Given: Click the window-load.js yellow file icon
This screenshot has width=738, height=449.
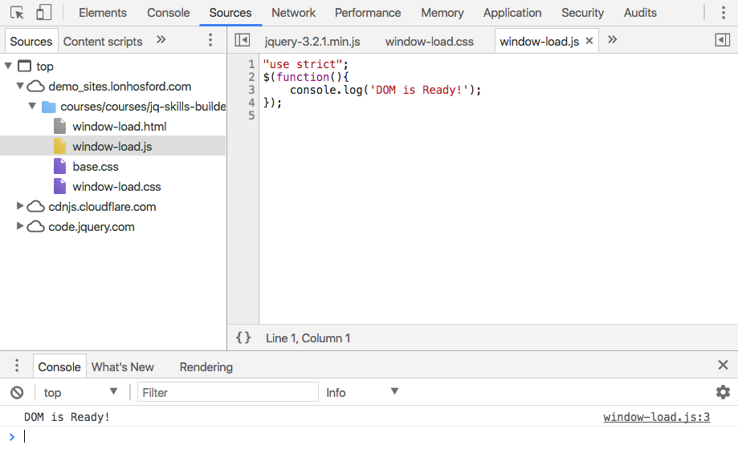Looking at the screenshot, I should (x=59, y=146).
